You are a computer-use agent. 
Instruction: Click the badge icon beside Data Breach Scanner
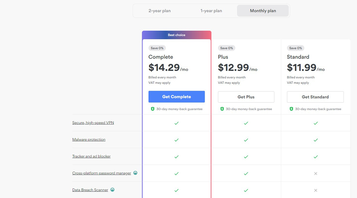(112, 190)
